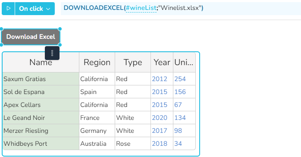
Task: Click the Merzer Riesling name cell
Action: coord(41,131)
